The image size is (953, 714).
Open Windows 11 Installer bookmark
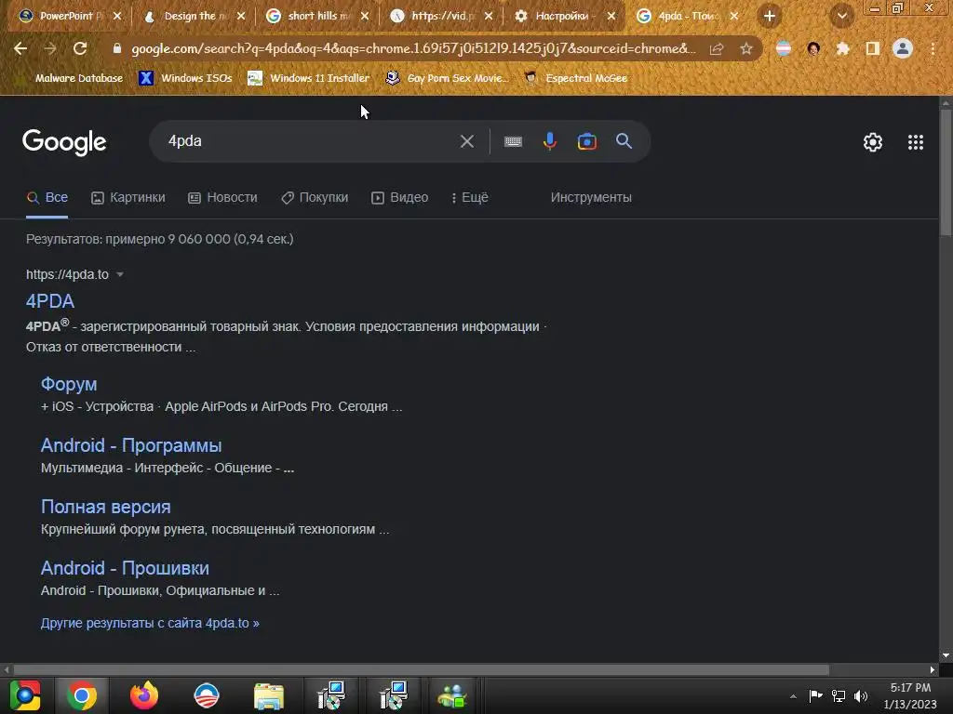(x=309, y=78)
